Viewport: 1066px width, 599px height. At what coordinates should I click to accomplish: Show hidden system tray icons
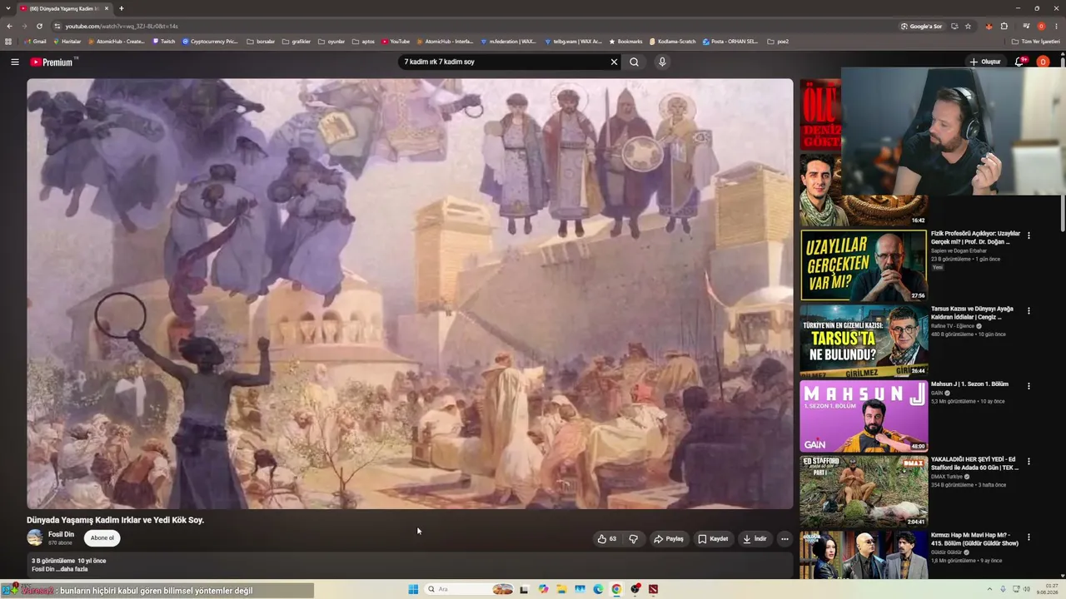[x=990, y=589]
